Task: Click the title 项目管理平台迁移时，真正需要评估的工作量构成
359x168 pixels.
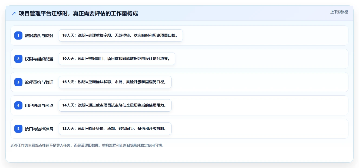Action: [x=78, y=14]
